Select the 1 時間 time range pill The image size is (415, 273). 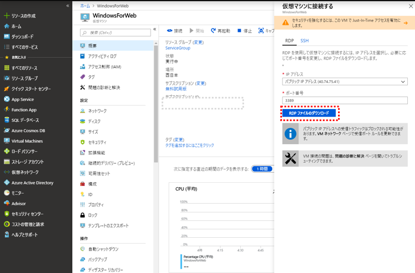click(262, 169)
